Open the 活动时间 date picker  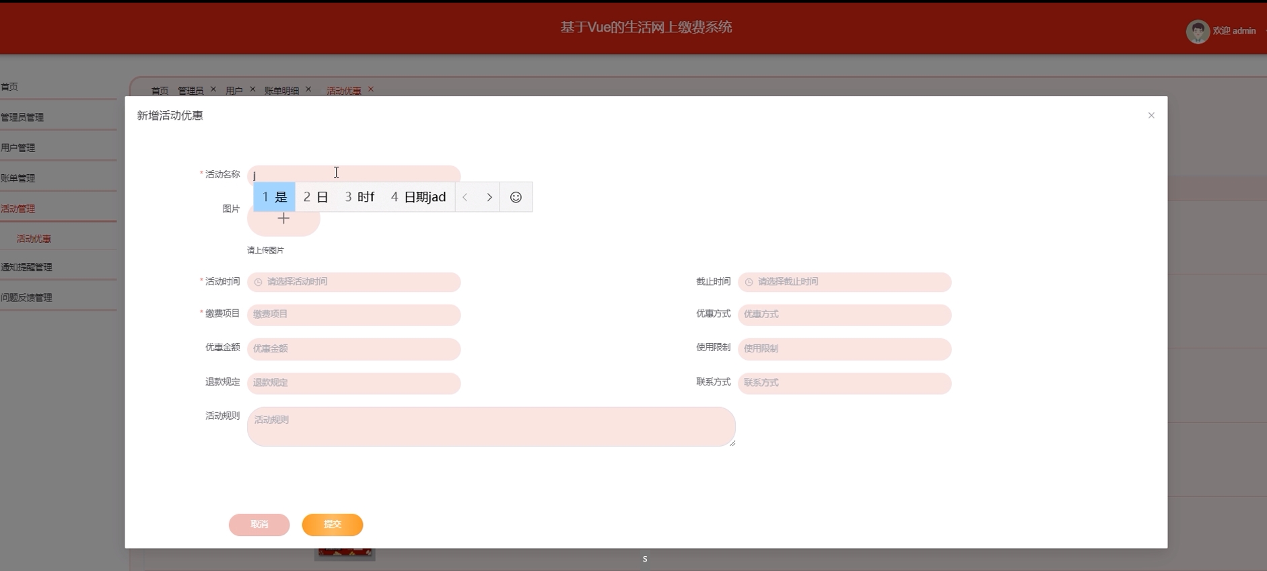click(x=353, y=282)
